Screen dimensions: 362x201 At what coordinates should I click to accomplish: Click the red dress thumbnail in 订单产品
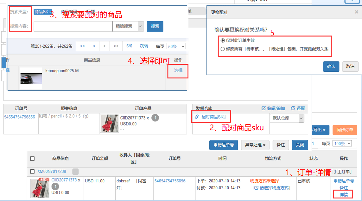coord(110,124)
